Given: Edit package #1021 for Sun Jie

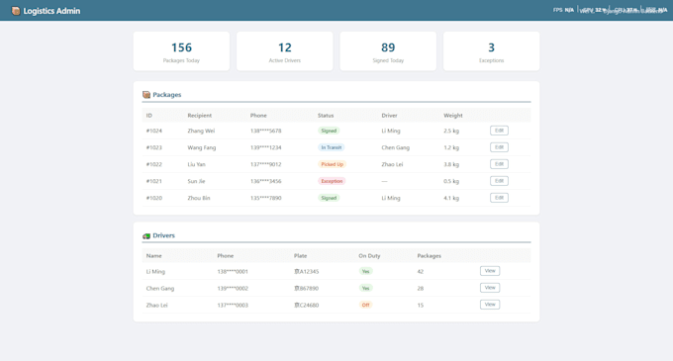Looking at the screenshot, I should pyautogui.click(x=499, y=181).
